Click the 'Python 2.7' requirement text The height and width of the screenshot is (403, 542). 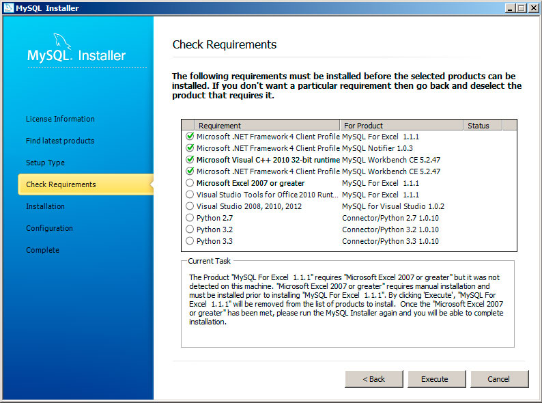pos(214,218)
